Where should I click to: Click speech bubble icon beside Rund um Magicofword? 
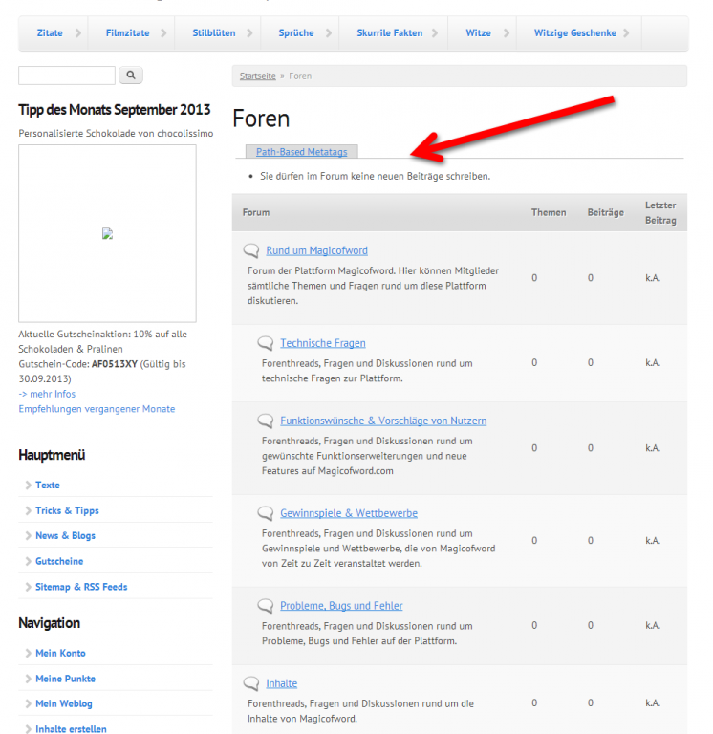tap(251, 250)
